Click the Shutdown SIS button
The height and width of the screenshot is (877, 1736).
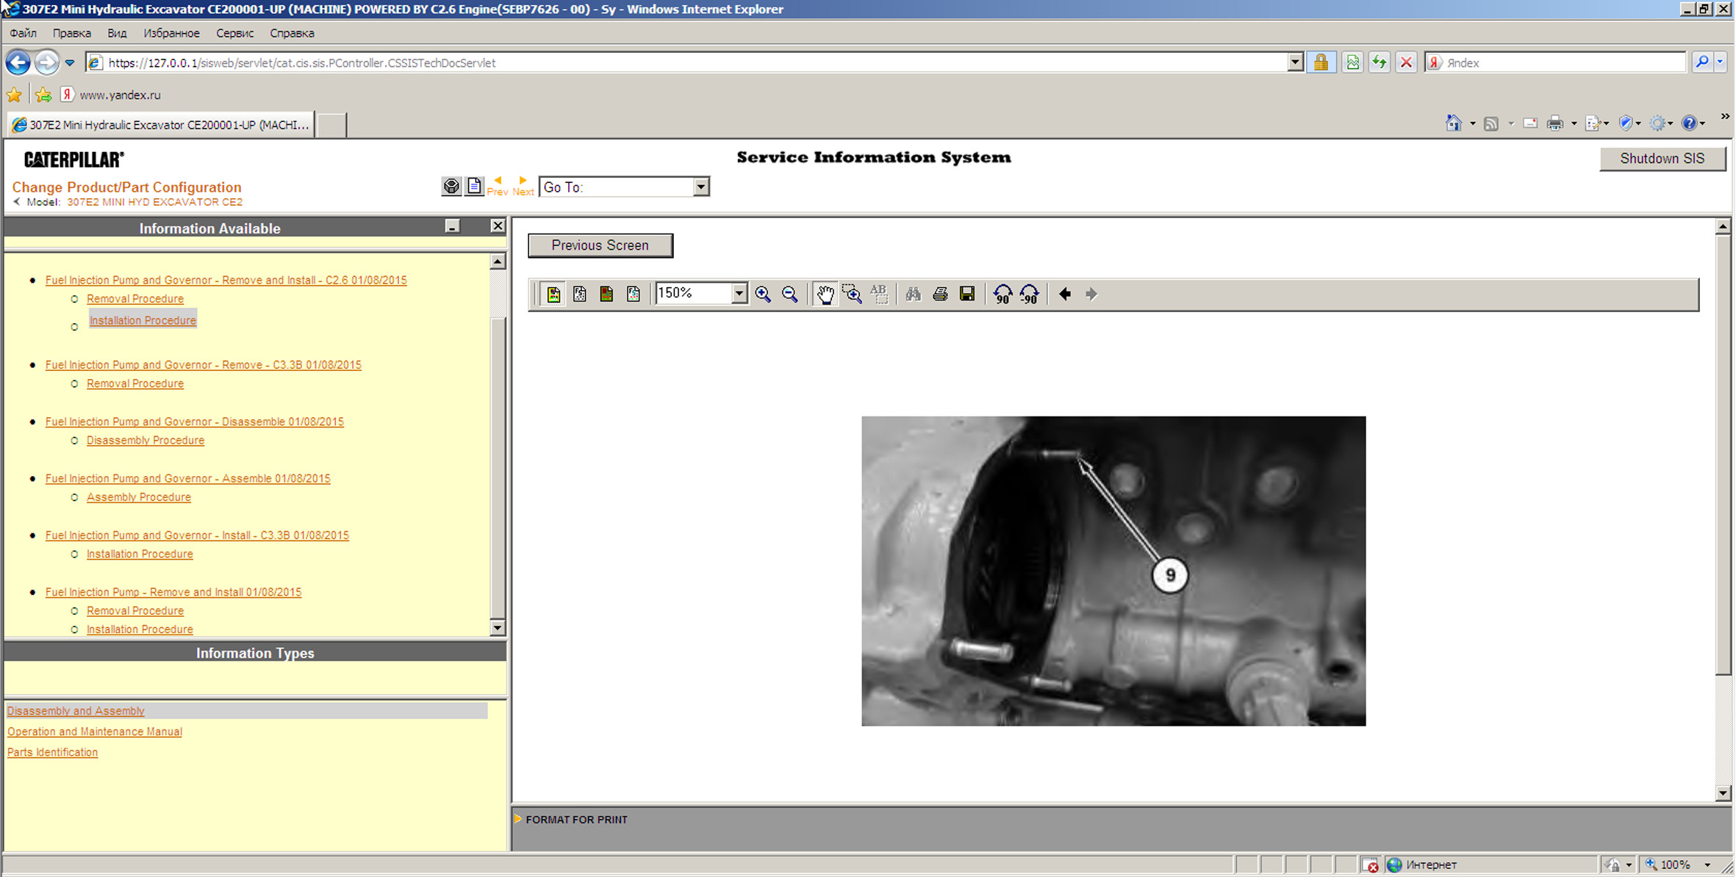tap(1662, 159)
